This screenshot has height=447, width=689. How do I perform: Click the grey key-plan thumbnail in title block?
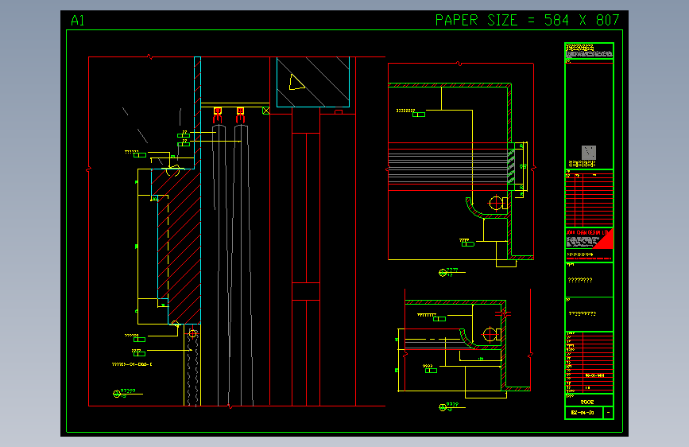click(x=589, y=152)
